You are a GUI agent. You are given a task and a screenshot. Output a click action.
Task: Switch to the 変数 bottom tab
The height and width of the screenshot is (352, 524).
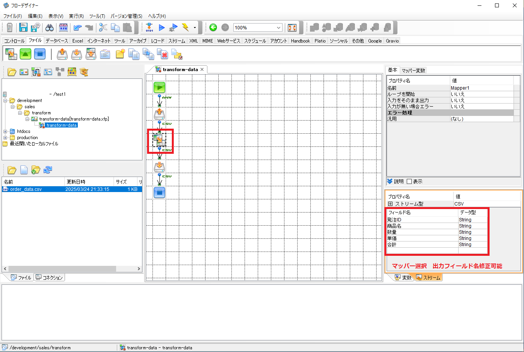point(403,277)
